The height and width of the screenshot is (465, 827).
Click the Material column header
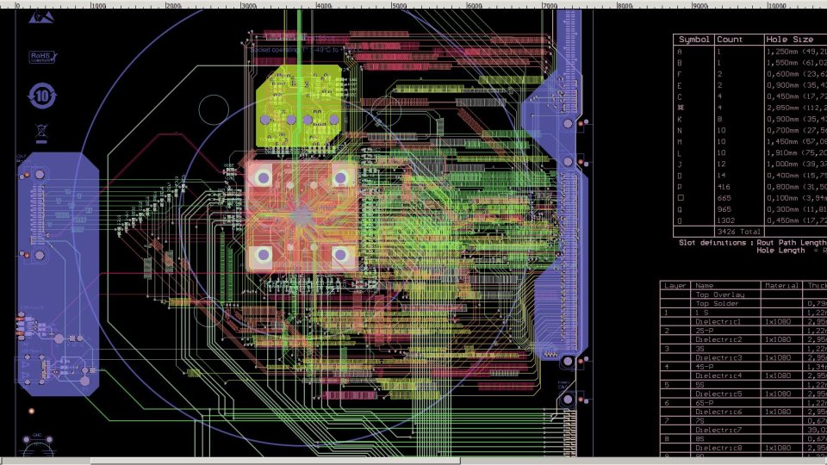pos(781,285)
